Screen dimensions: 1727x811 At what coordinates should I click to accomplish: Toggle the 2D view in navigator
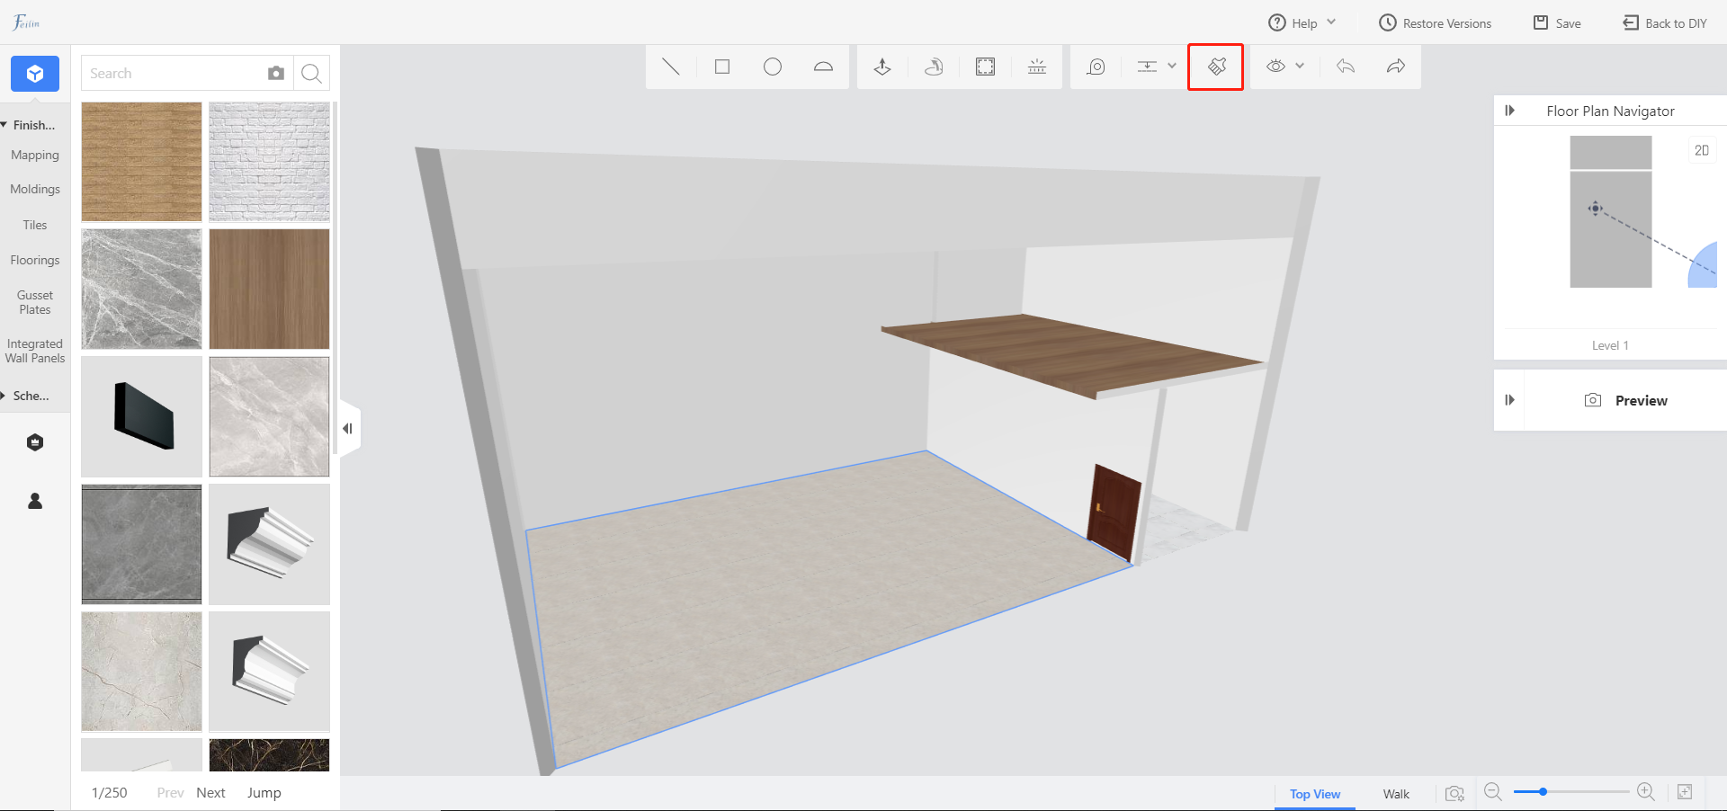pos(1702,150)
